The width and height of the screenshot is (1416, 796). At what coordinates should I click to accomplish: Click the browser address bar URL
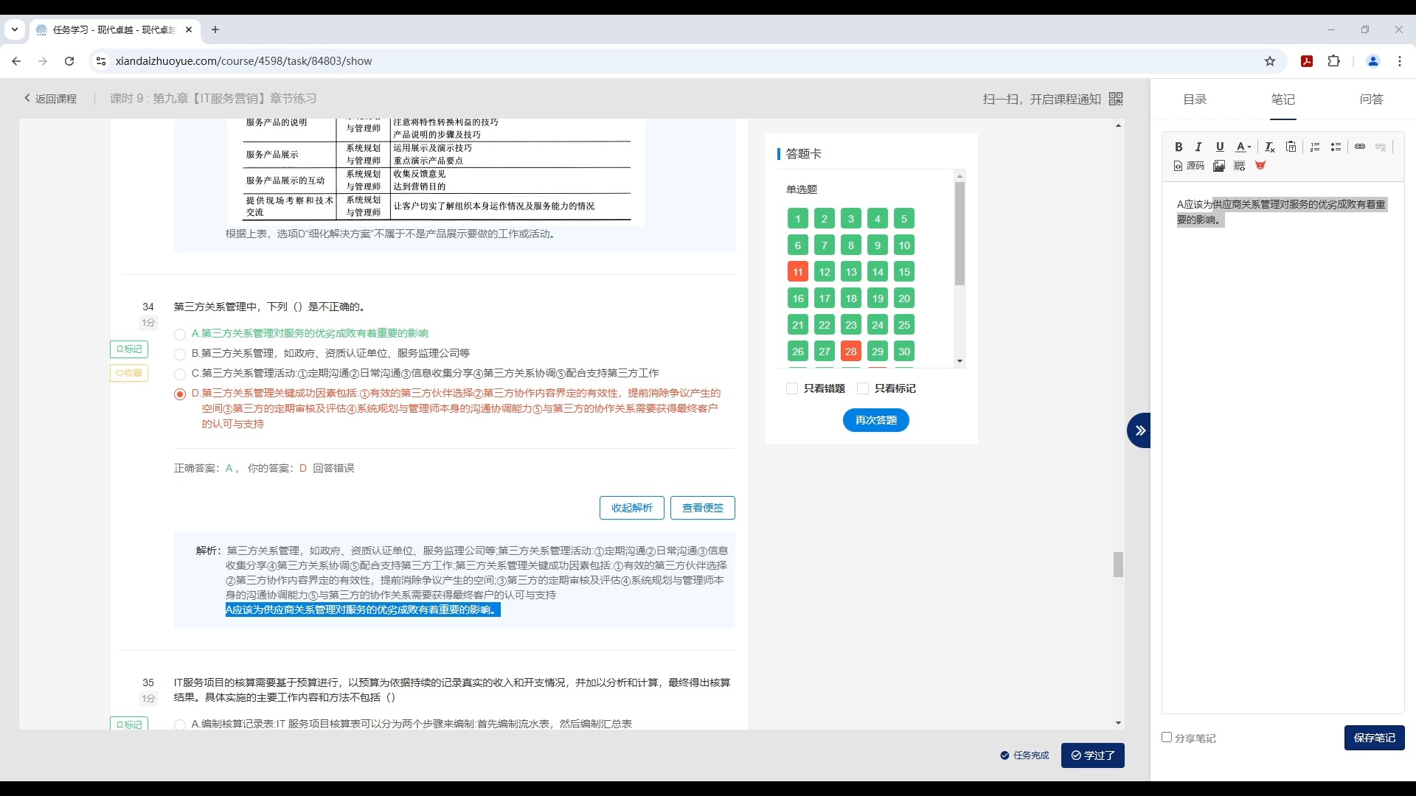click(x=244, y=61)
